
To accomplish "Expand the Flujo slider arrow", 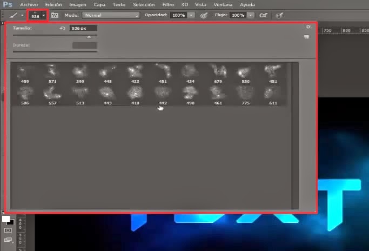I will tap(251, 15).
